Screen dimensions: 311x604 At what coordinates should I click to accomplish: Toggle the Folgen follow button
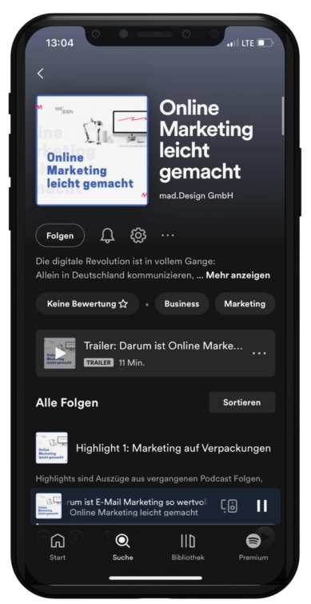pyautogui.click(x=60, y=235)
